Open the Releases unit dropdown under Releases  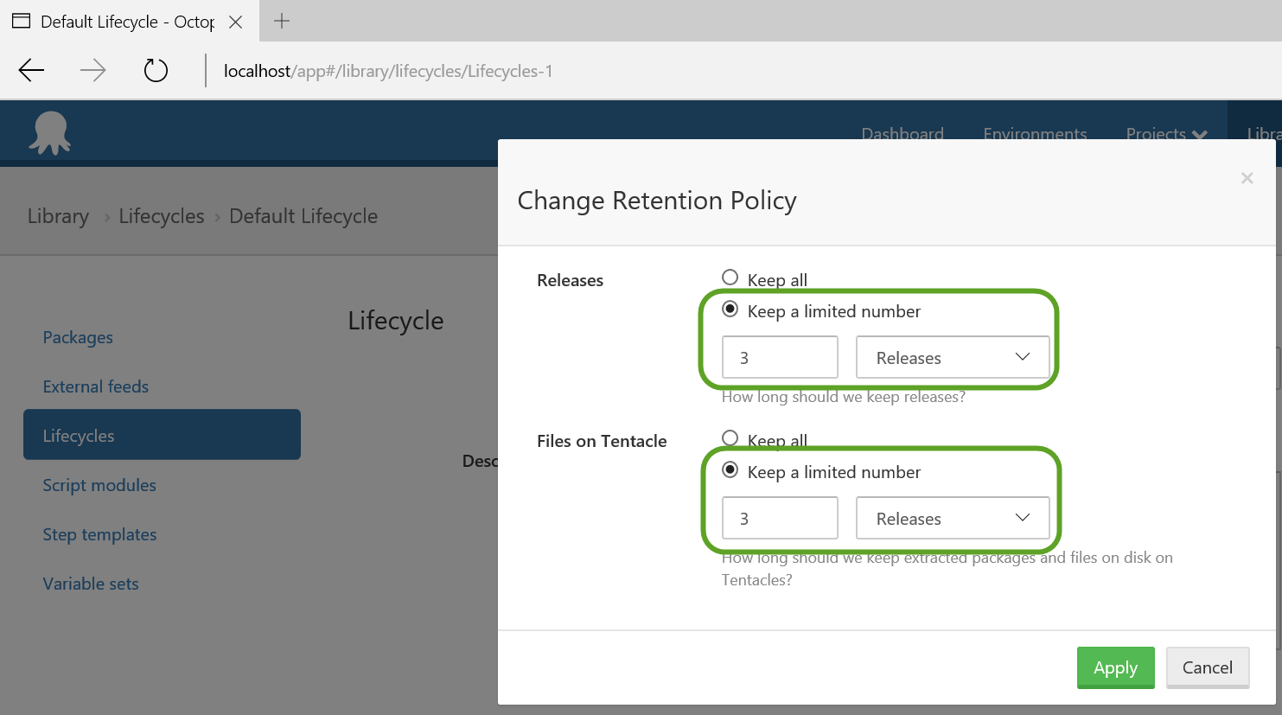click(953, 357)
